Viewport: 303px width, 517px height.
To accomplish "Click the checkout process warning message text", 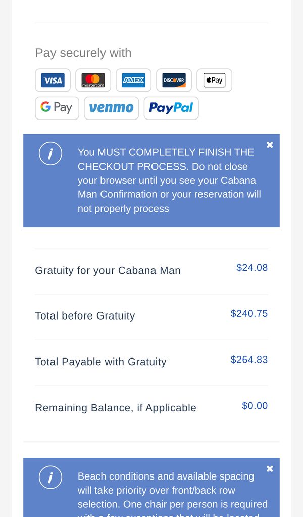I will point(170,180).
